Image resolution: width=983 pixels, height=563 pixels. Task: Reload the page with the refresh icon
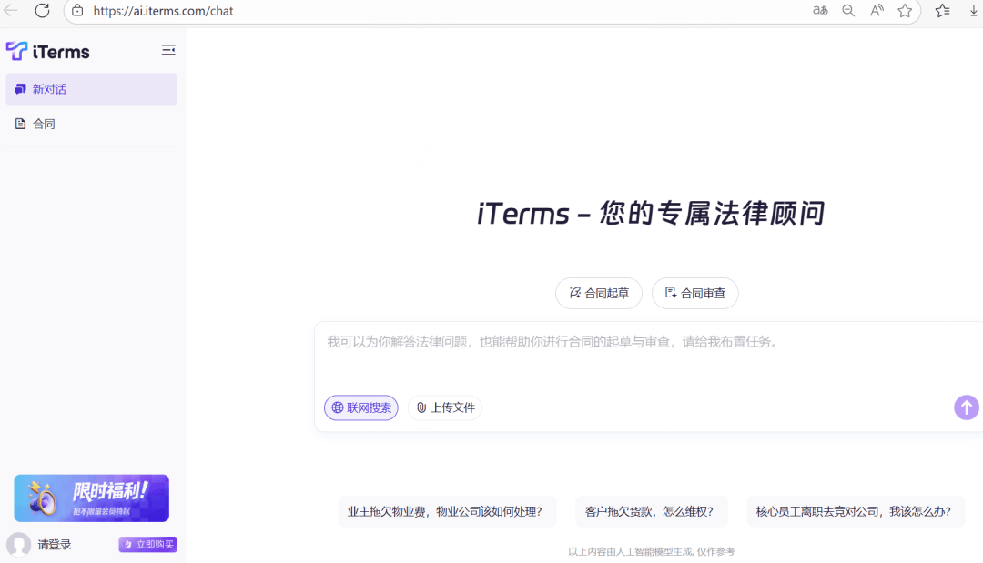40,11
